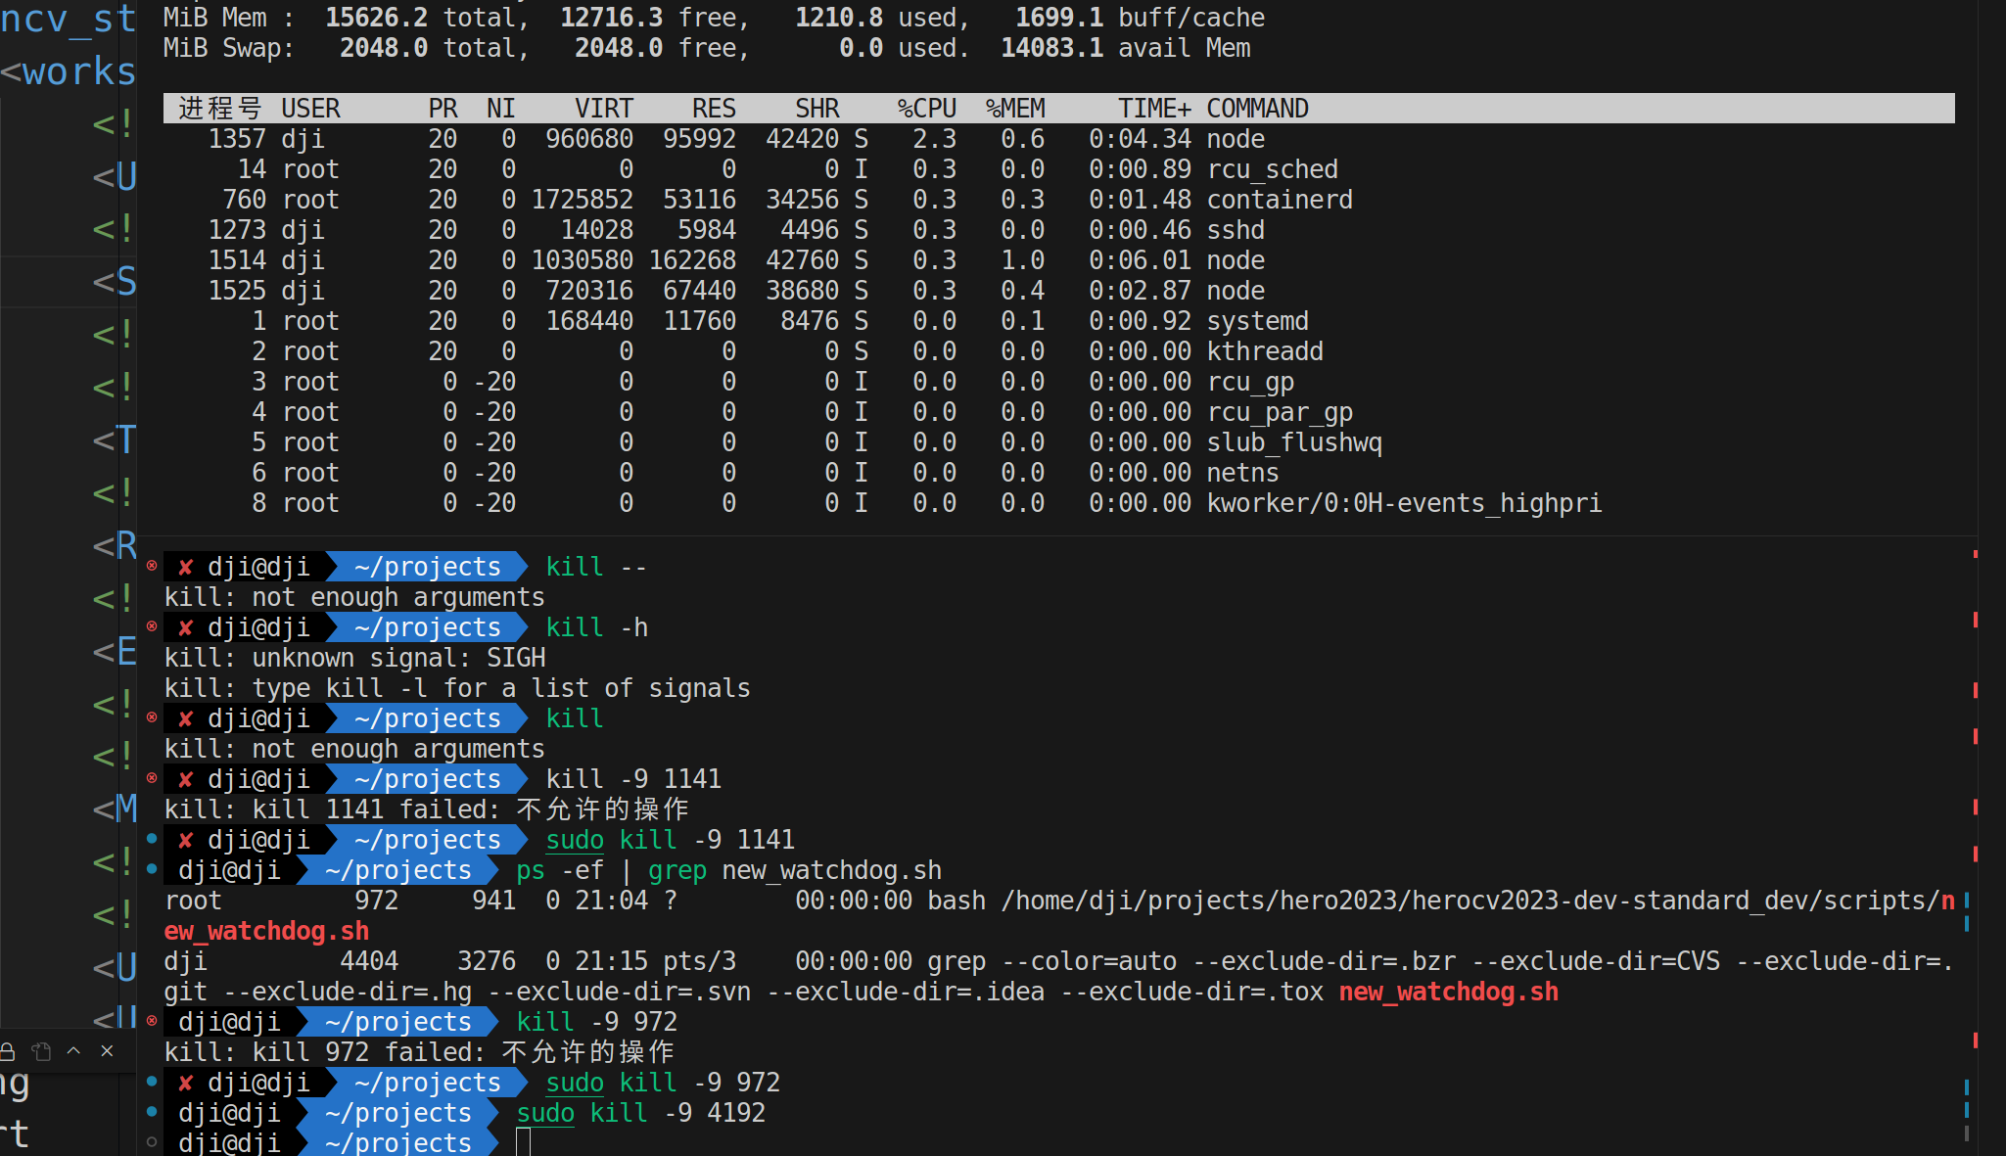Click the blue success dot beside 'sudo kill -9 1141'

152,838
